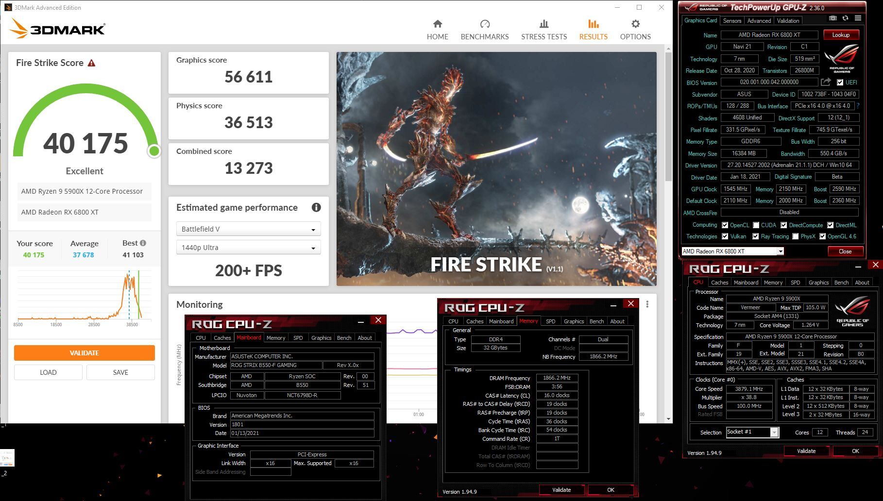
Task: Click the 3DMark title bar app icon
Action: (8, 7)
